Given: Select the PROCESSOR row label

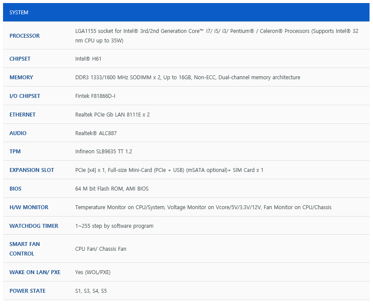Looking at the screenshot, I should [x=25, y=36].
